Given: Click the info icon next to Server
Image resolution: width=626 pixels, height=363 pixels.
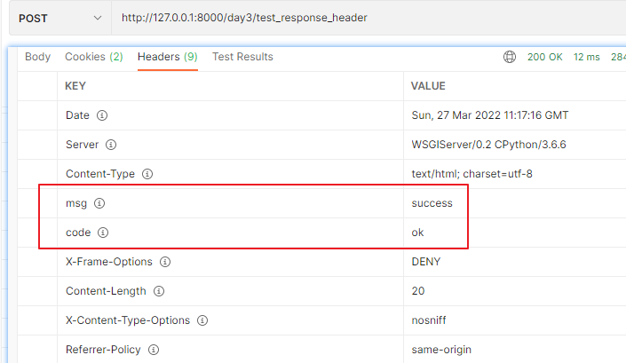Looking at the screenshot, I should 111,145.
